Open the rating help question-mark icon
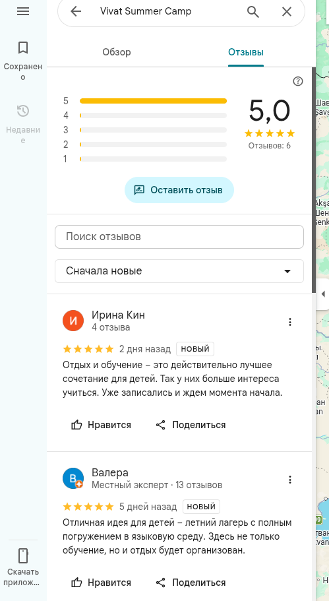 click(x=297, y=81)
